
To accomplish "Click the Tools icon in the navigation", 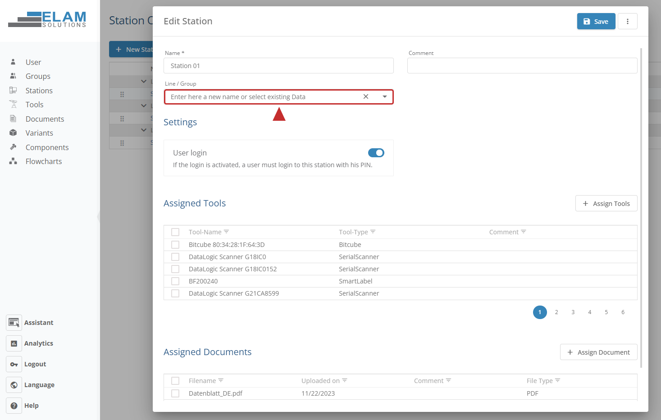I will [14, 104].
